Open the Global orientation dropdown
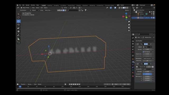This screenshot has width=169, height=95. pos(65,8)
